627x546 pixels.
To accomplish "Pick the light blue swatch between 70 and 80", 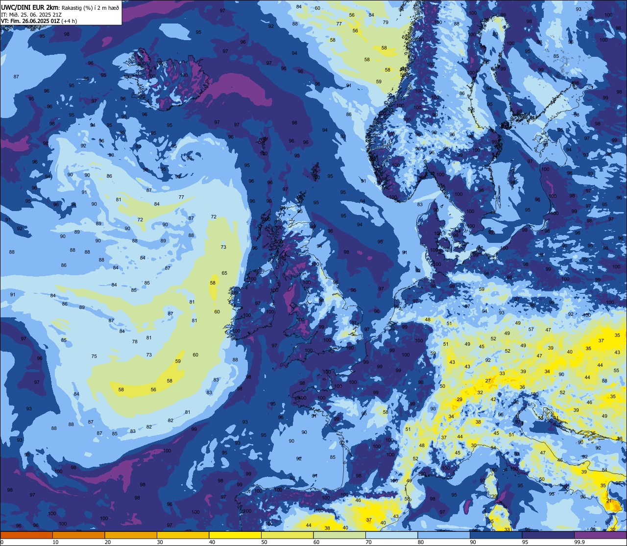I will tap(391, 535).
